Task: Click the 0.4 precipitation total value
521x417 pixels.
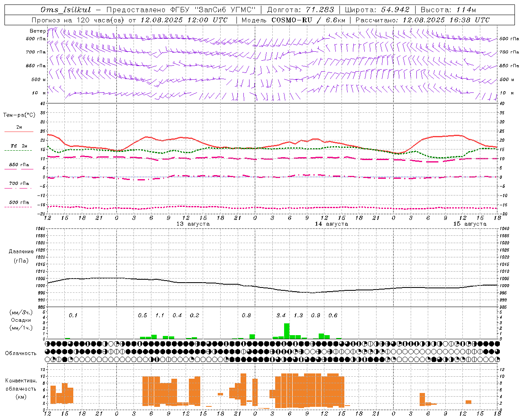Action: [177, 316]
